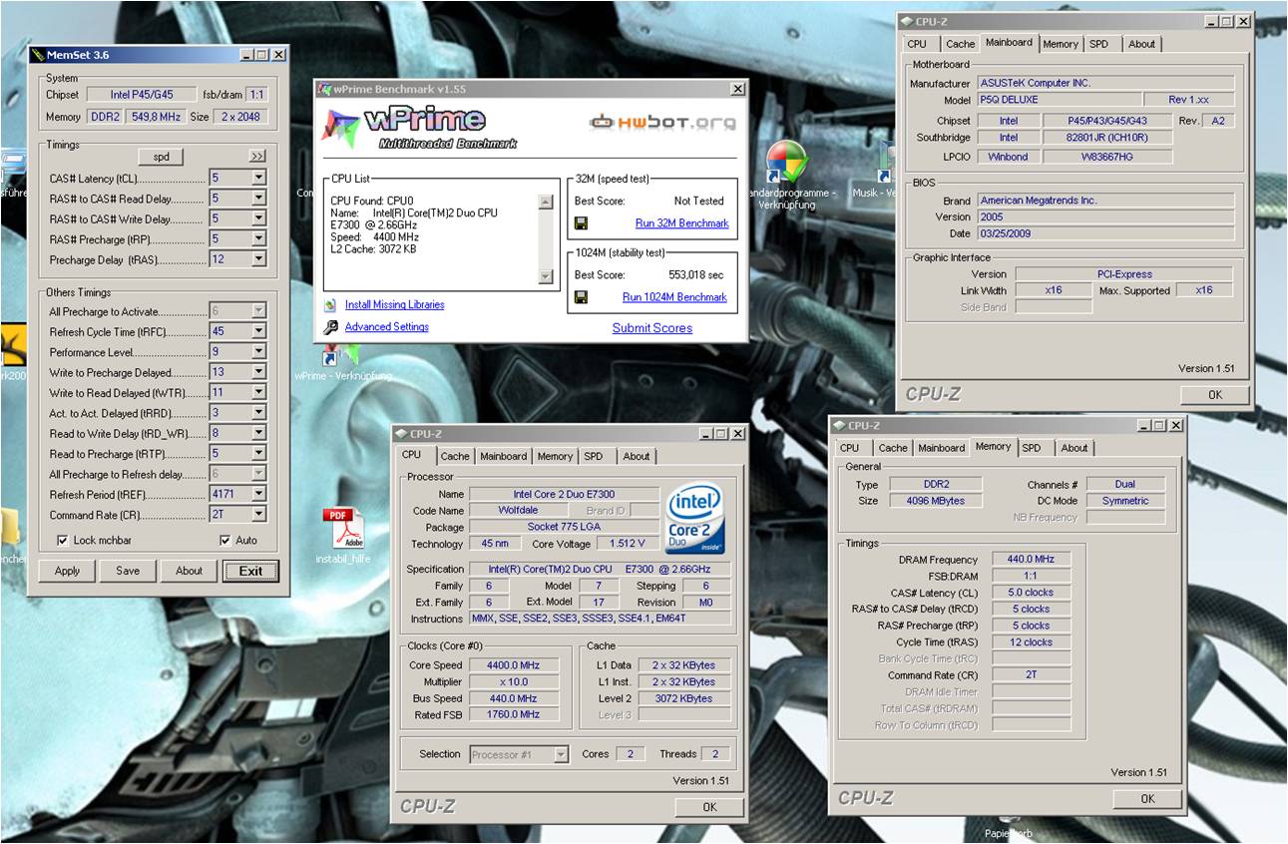Click the CPU List scrollbar down arrow
Image resolution: width=1288 pixels, height=844 pixels.
click(545, 276)
